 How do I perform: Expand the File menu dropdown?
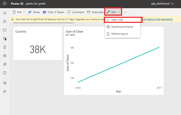tap(19, 12)
